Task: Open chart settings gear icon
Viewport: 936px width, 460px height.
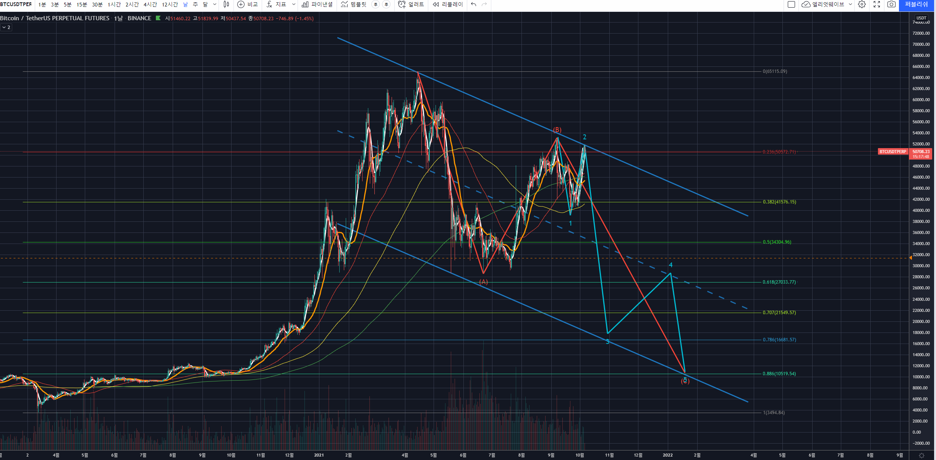Action: click(862, 5)
